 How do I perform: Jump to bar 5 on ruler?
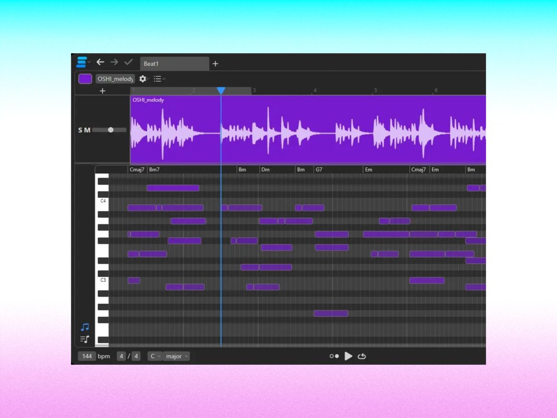click(376, 90)
